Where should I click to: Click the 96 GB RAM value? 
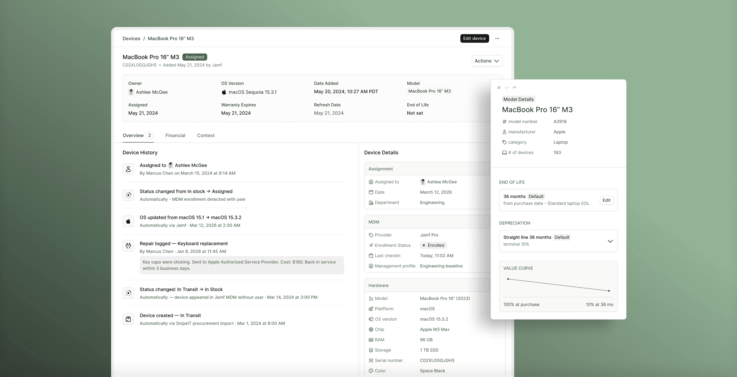[x=426, y=340]
